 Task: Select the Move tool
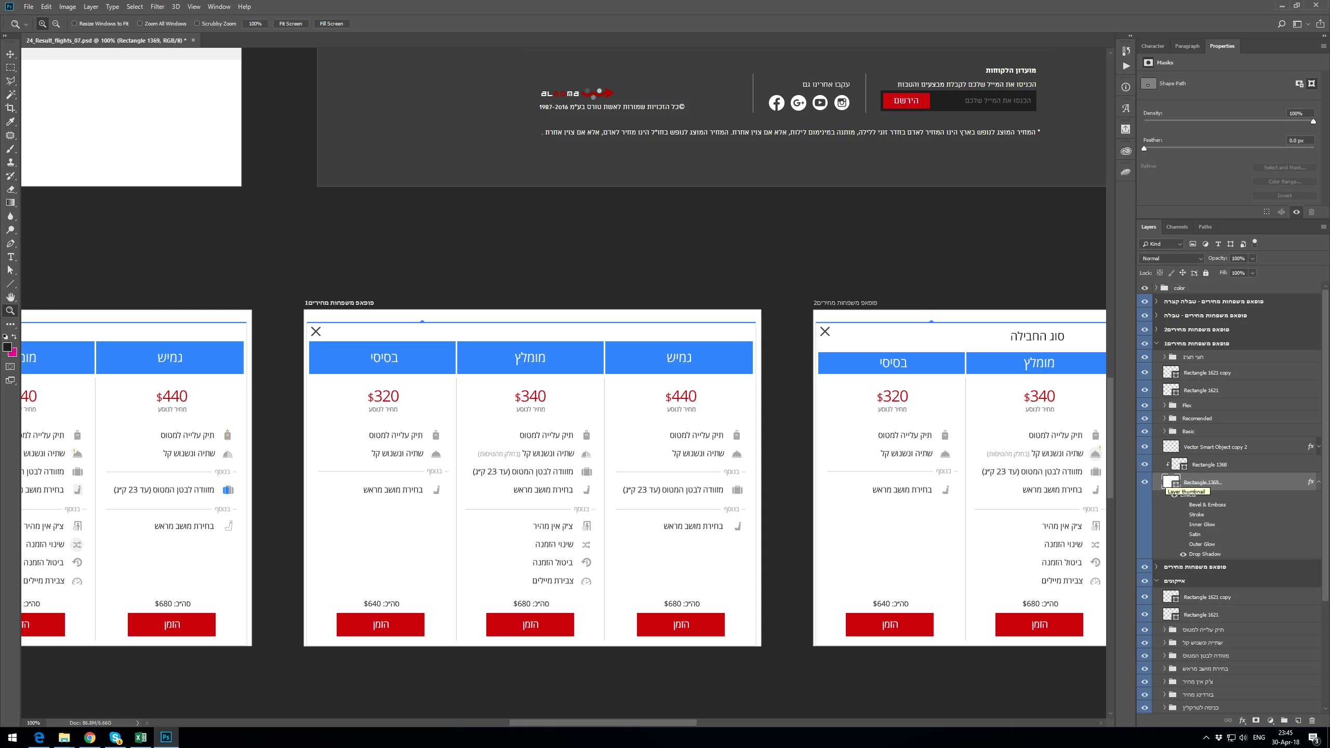click(x=10, y=54)
